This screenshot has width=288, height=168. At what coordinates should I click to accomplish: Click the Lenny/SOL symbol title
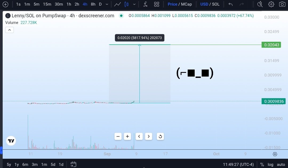coord(63,16)
